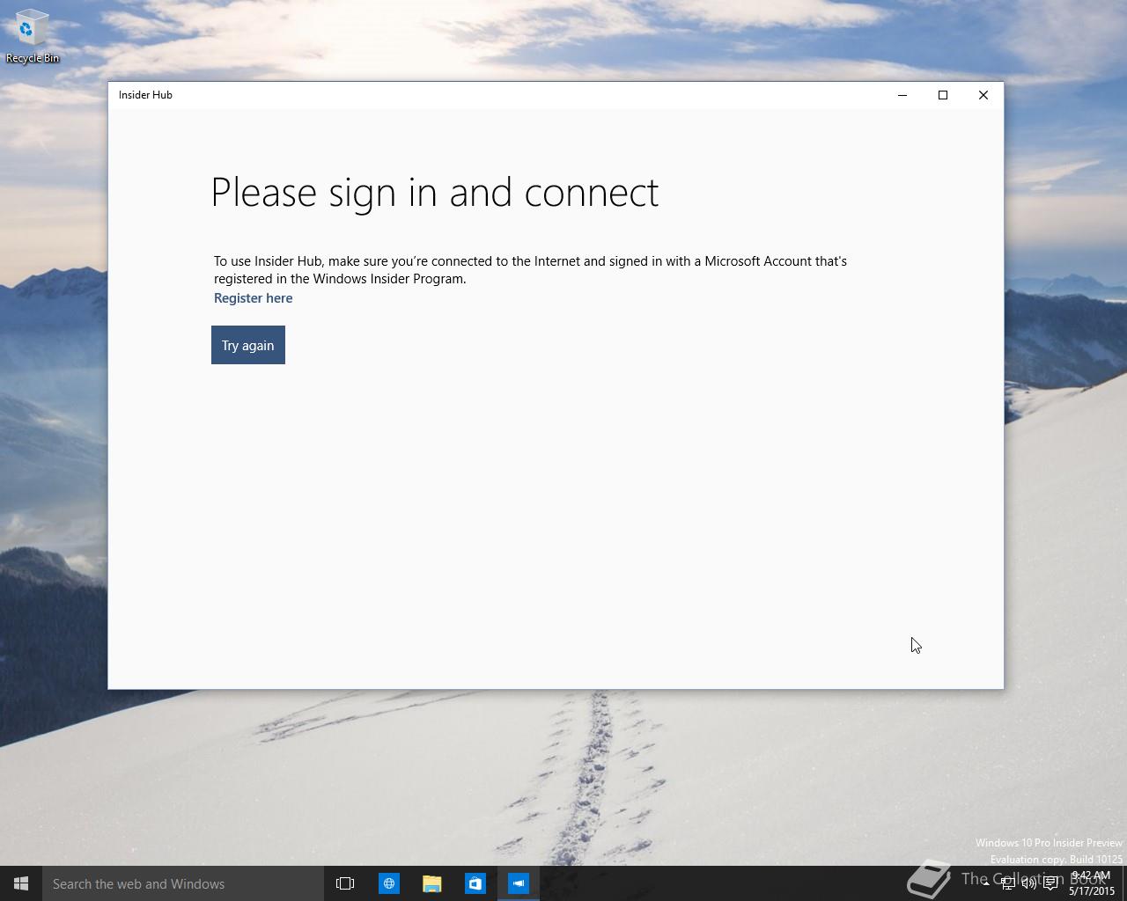Open the Store app on the taskbar
This screenshot has height=901, width=1127.
pyautogui.click(x=475, y=883)
